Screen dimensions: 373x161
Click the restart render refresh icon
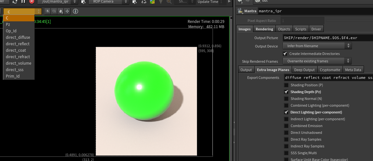pyautogui.click(x=15, y=2)
